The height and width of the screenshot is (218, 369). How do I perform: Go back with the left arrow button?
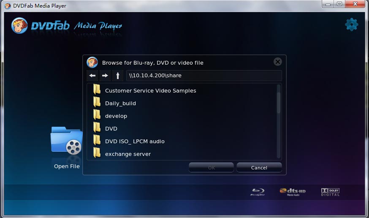click(92, 76)
